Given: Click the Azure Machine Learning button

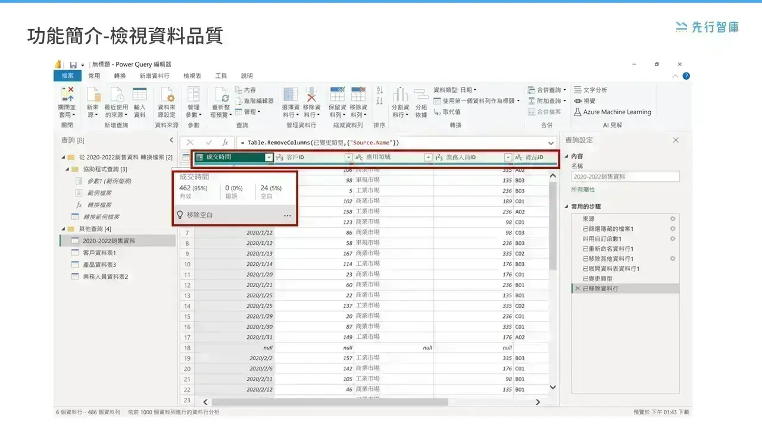Looking at the screenshot, I should tap(613, 112).
